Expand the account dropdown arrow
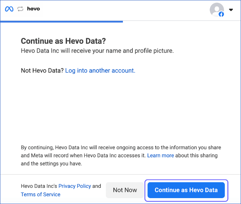241x204 pixels. (x=231, y=10)
